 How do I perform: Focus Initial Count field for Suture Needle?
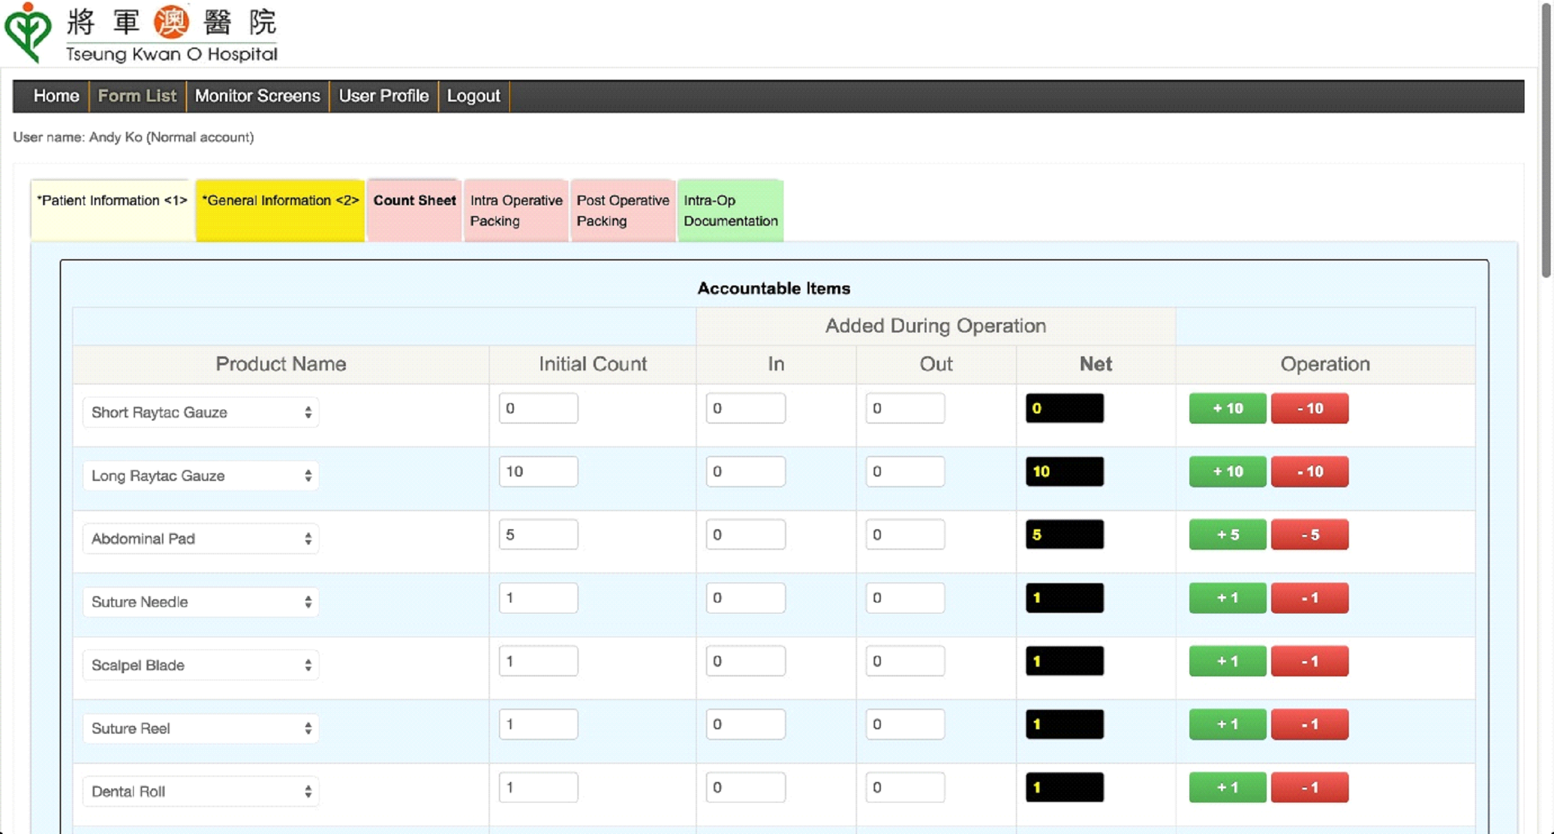pyautogui.click(x=538, y=598)
